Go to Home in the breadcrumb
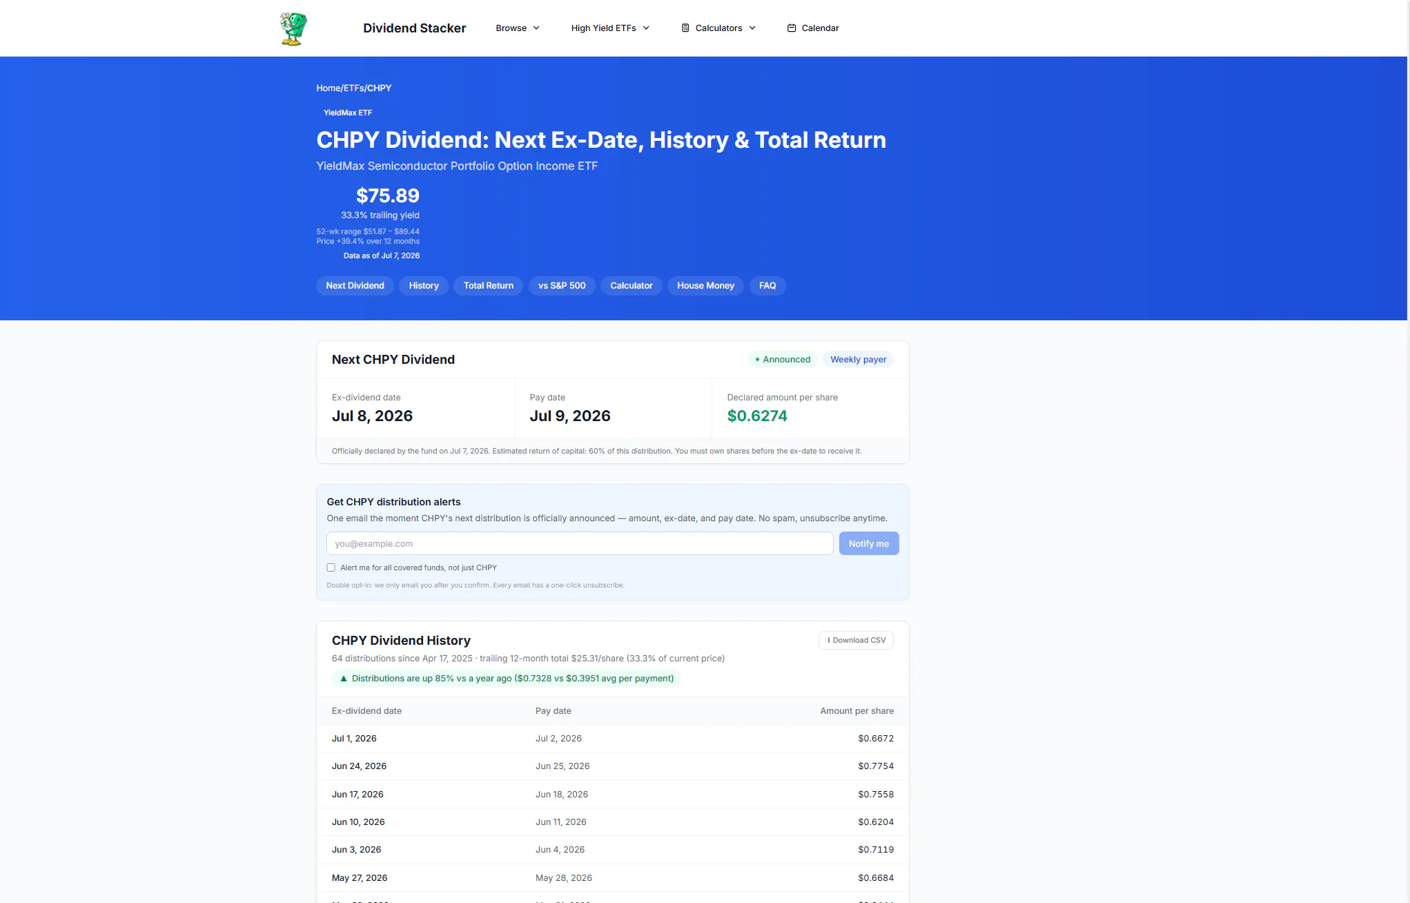 click(329, 88)
